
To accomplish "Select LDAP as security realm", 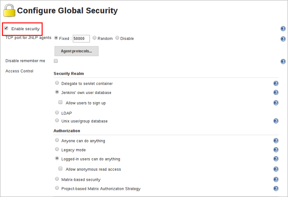I will click(57, 112).
